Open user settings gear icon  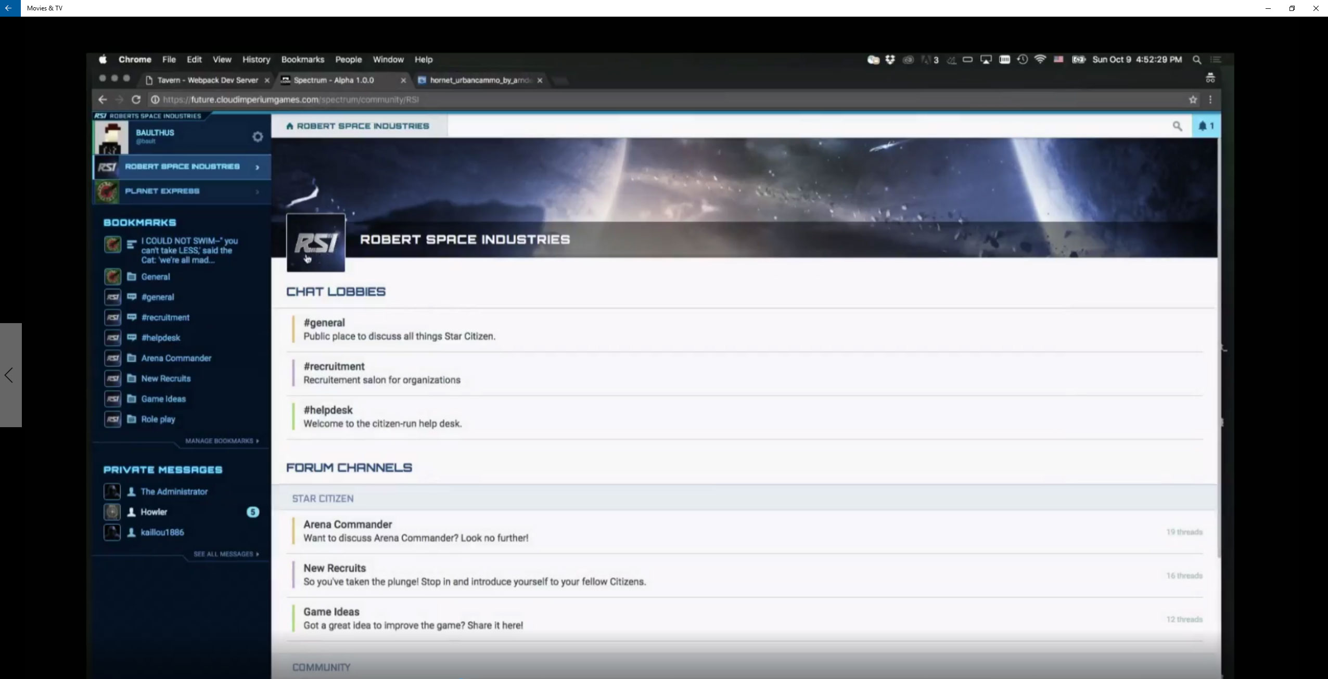coord(258,136)
